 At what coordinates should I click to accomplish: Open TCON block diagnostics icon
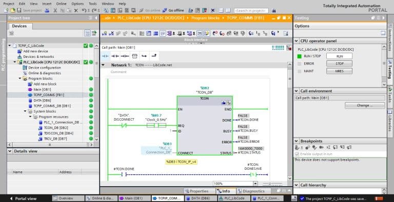click(x=228, y=103)
